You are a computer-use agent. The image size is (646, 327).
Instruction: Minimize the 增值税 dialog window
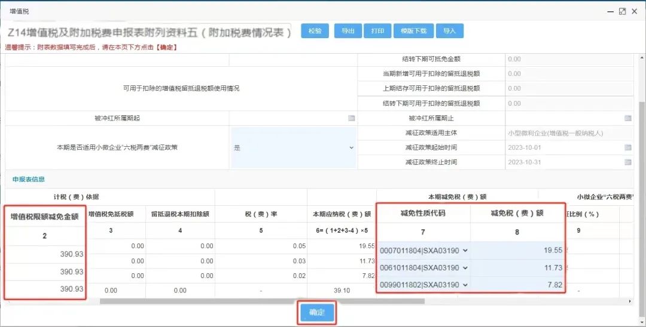click(x=610, y=11)
